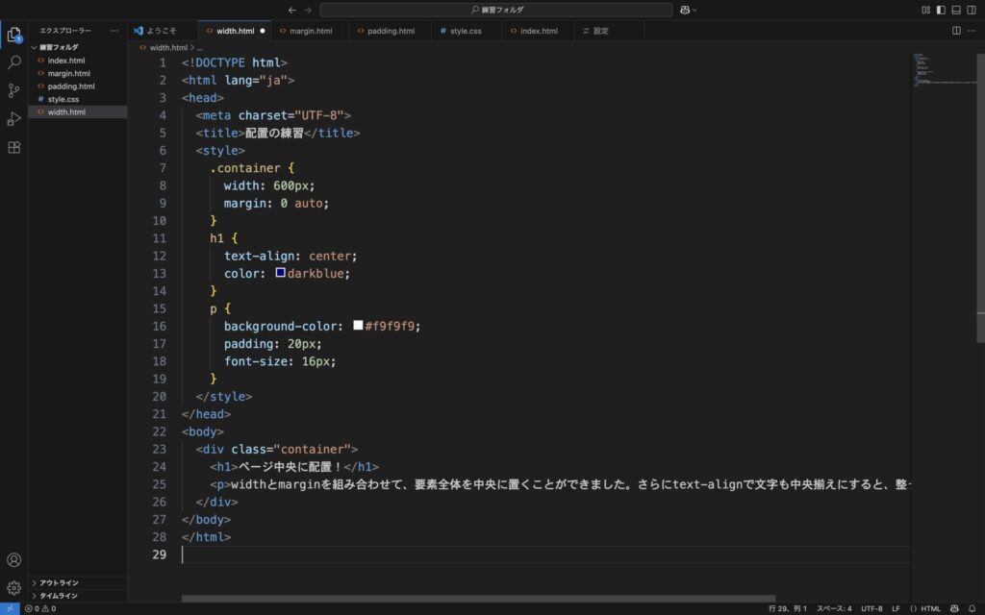Open the Copilot chat icon in title bar
Screen dimensions: 985x615
(x=685, y=10)
